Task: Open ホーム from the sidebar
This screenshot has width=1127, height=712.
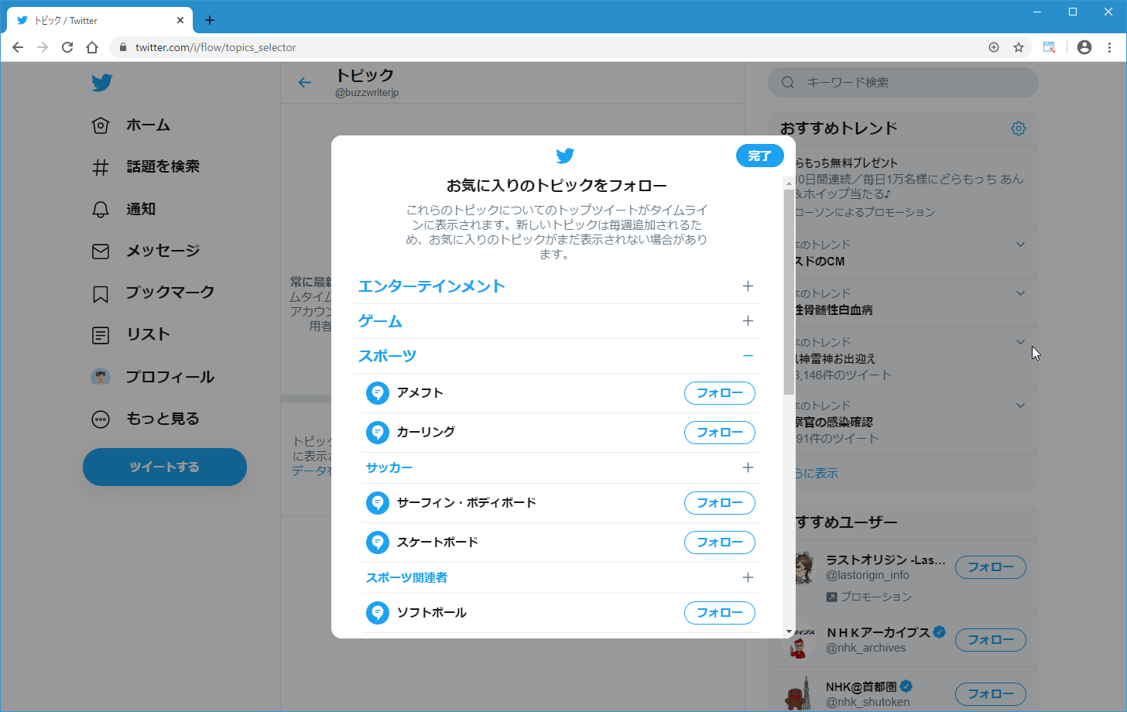Action: click(x=131, y=125)
